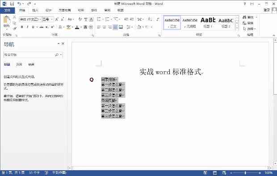
Task: Click the text highlight color button
Action: (x=68, y=27)
